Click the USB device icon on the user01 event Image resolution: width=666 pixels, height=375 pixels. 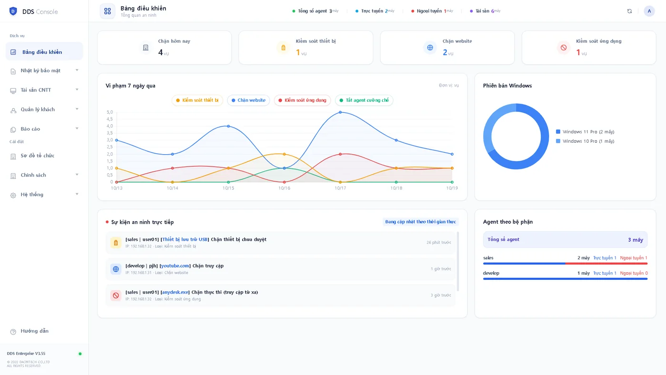tap(116, 243)
